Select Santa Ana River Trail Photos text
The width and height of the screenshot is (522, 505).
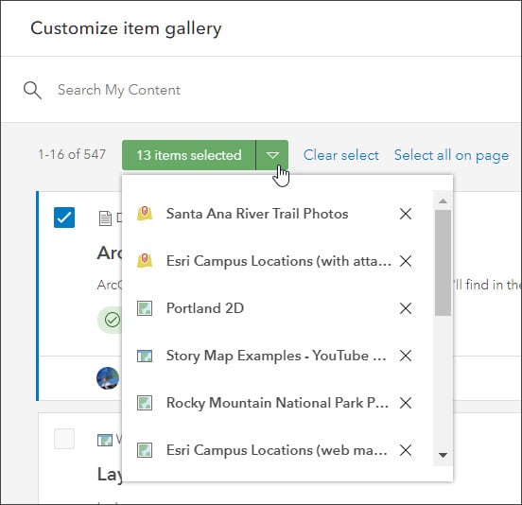(257, 214)
